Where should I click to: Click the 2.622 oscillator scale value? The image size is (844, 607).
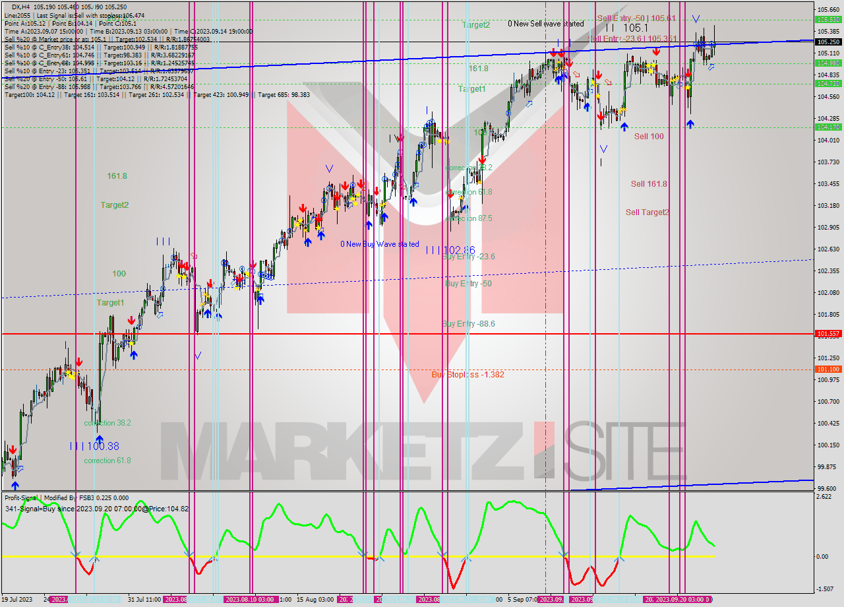[x=823, y=497]
